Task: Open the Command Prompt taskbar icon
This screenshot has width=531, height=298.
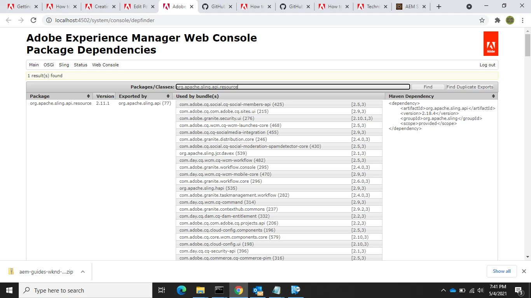Action: (x=219, y=290)
